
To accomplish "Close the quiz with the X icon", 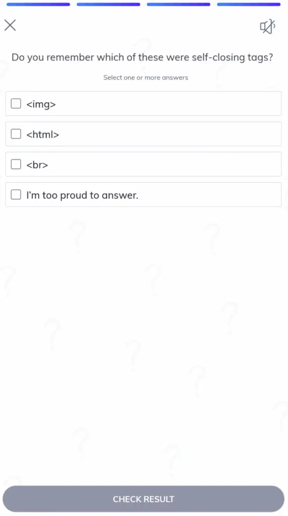I will click(x=10, y=25).
